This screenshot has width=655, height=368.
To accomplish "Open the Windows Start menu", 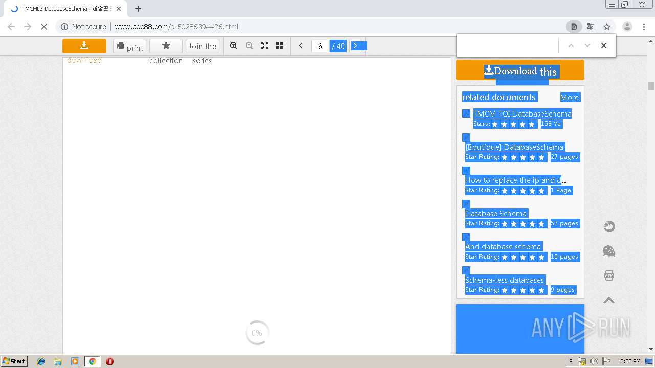I will 14,361.
